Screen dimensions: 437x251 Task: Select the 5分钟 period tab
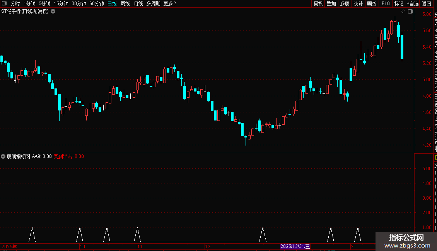pyautogui.click(x=44, y=3)
